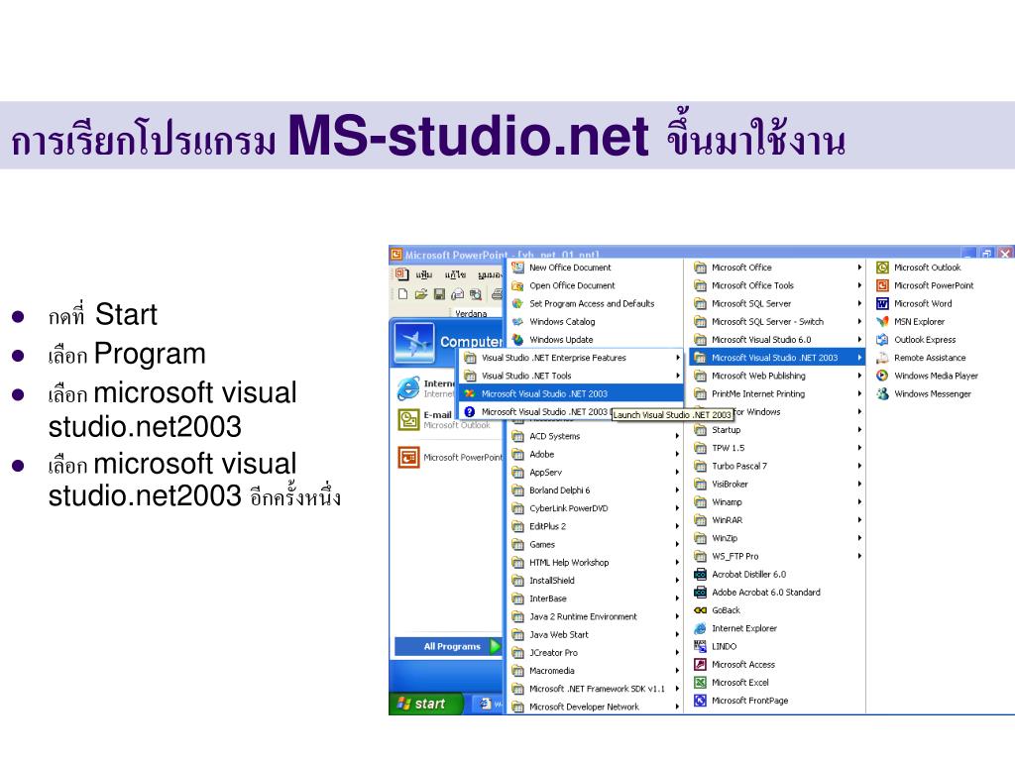1015x761 pixels.
Task: Open CyberLink PowerDVD folder
Action: 596,508
